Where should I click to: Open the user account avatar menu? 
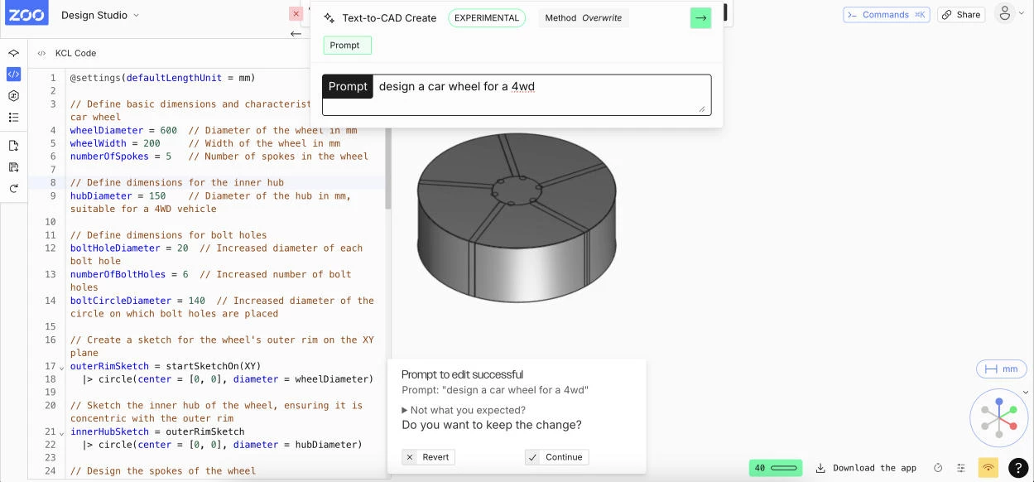point(1004,13)
